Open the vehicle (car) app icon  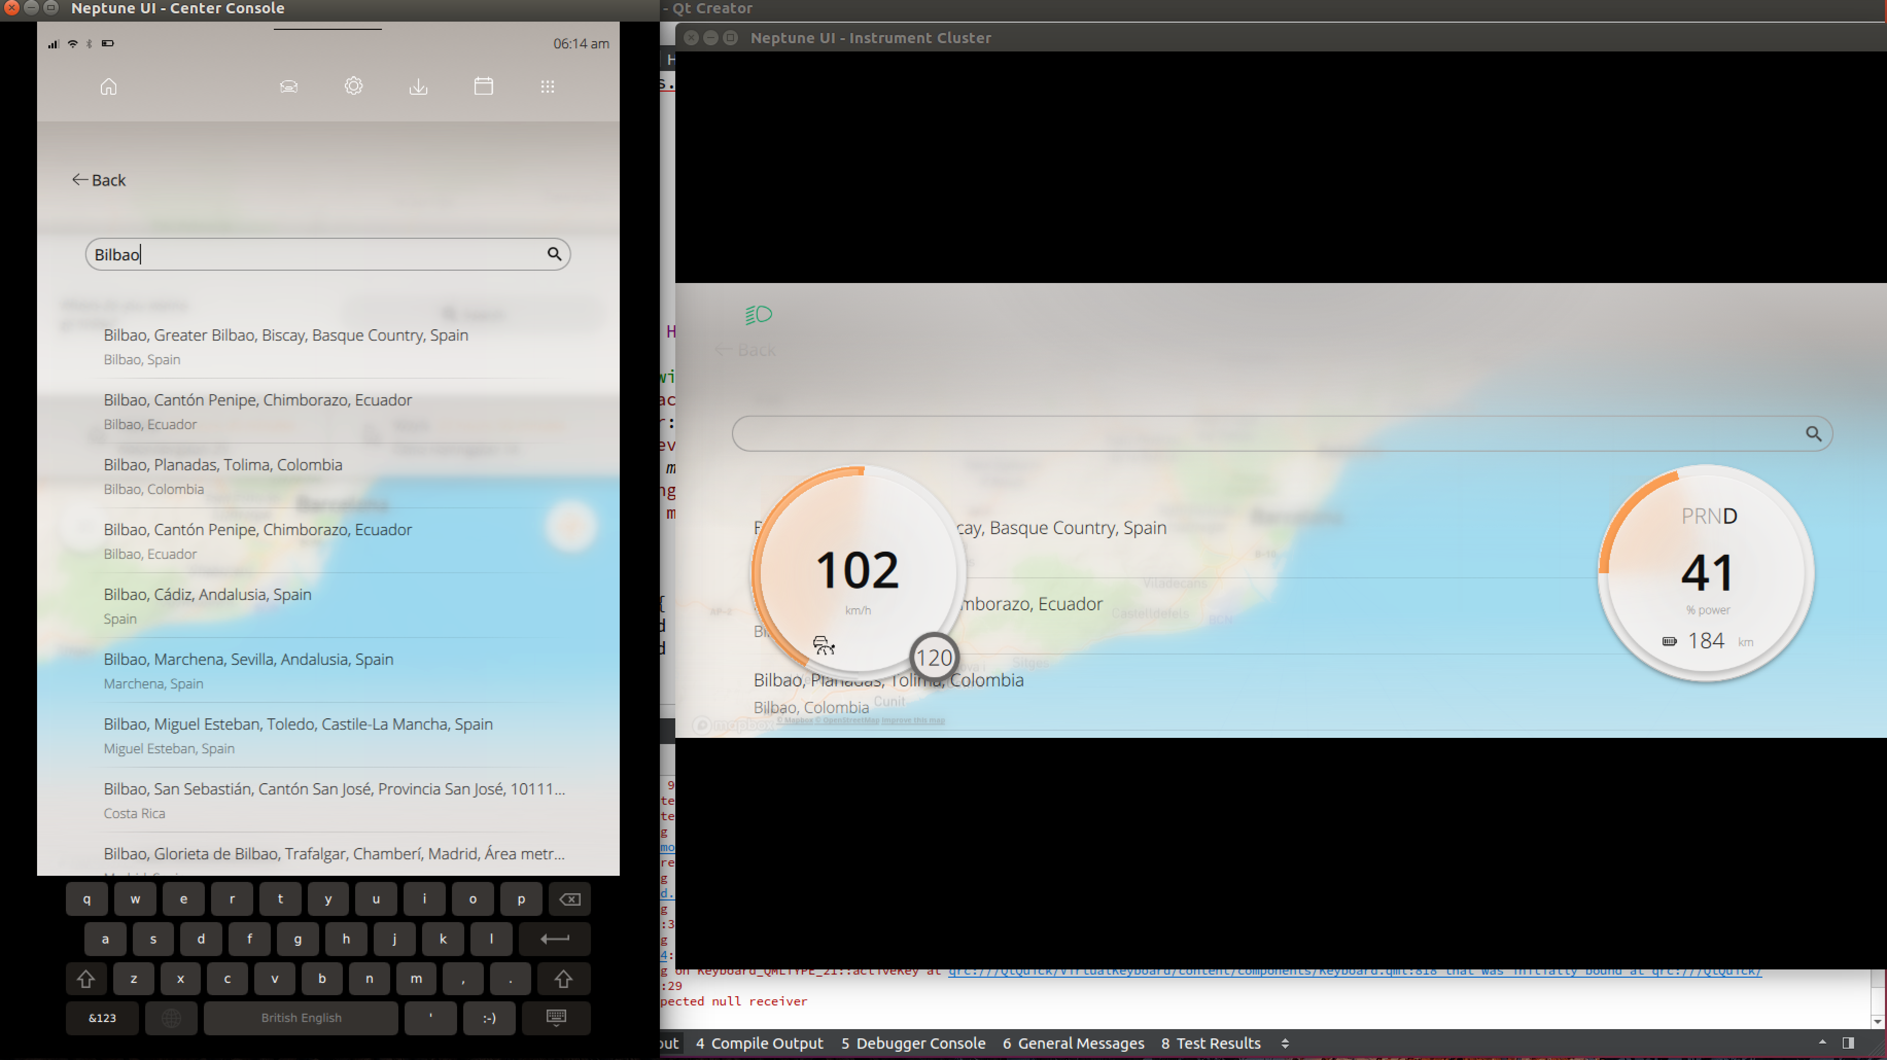pyautogui.click(x=289, y=86)
